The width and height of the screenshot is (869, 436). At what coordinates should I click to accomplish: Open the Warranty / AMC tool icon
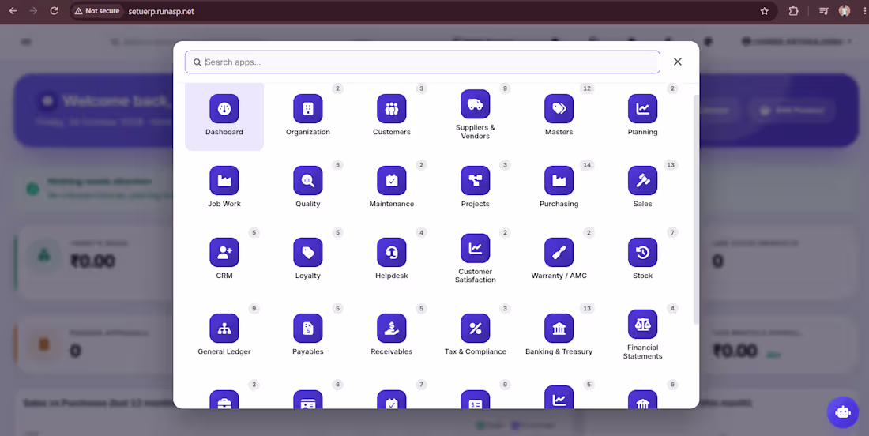[x=559, y=253]
